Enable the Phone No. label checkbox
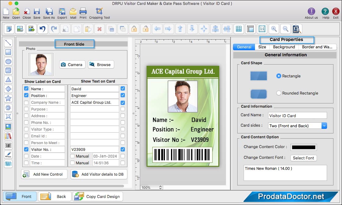The width and height of the screenshot is (342, 205). tap(26, 122)
